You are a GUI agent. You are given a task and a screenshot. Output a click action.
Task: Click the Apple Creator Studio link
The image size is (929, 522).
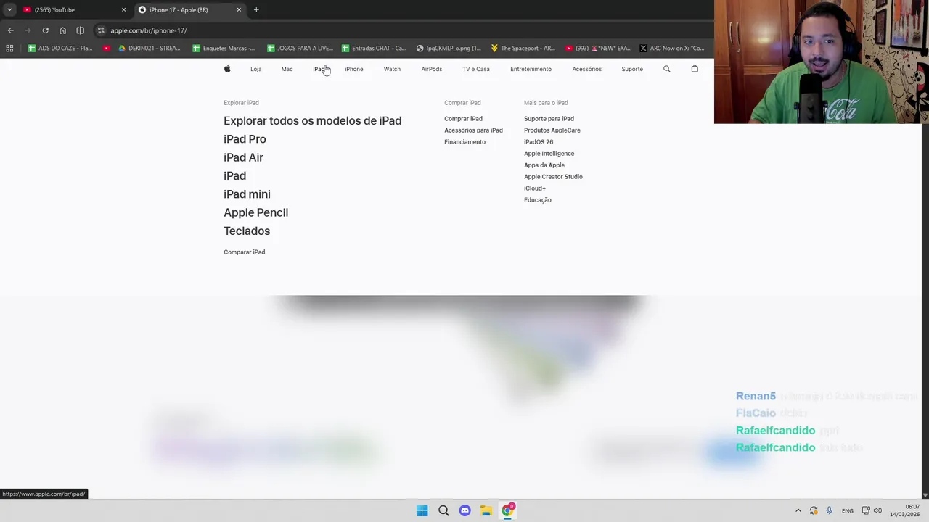tap(553, 177)
